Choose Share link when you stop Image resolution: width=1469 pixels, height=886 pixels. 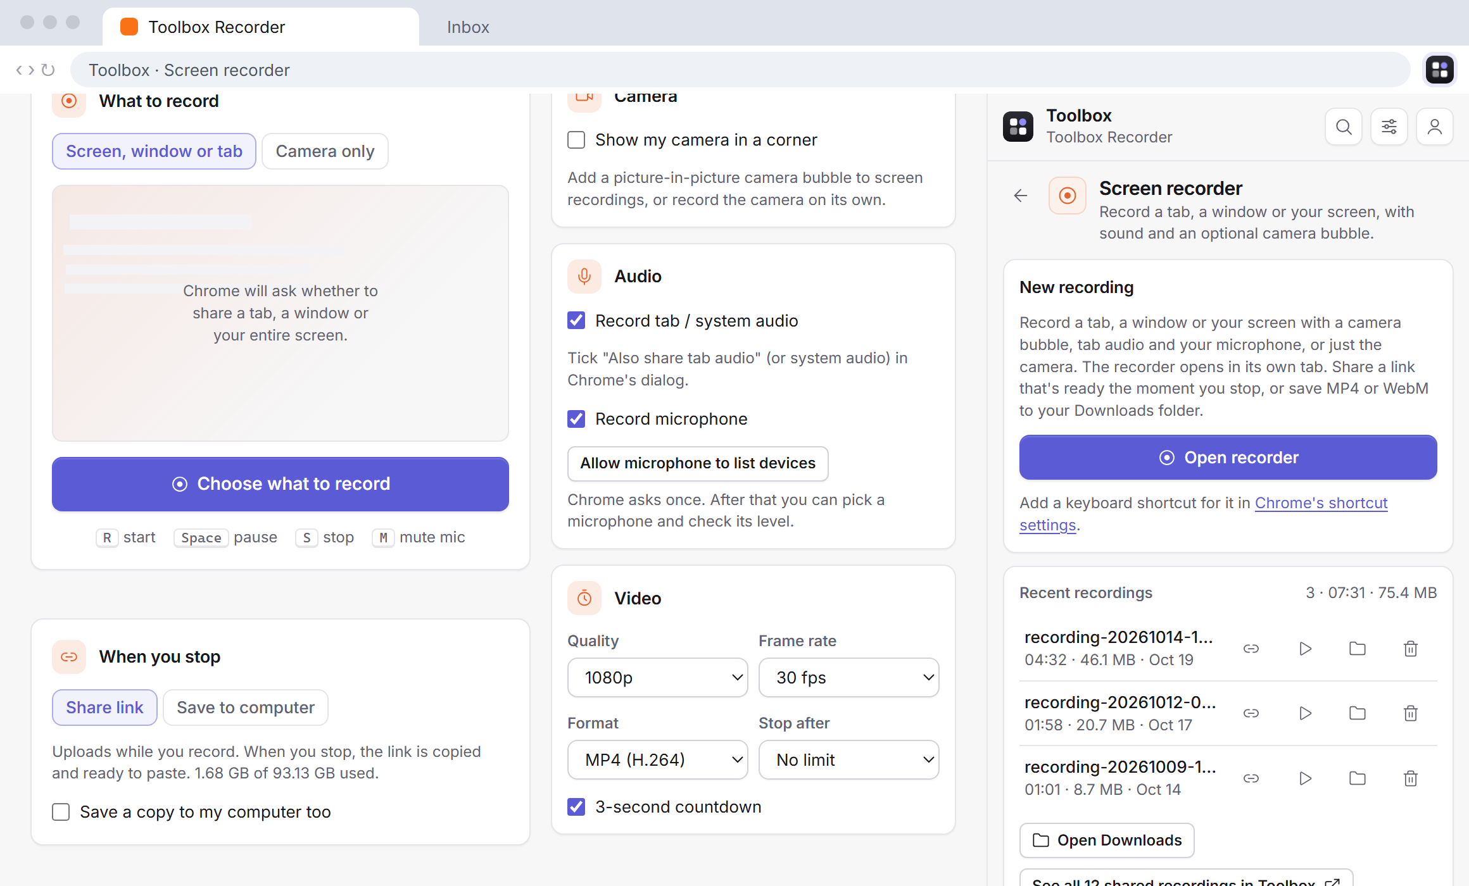104,708
